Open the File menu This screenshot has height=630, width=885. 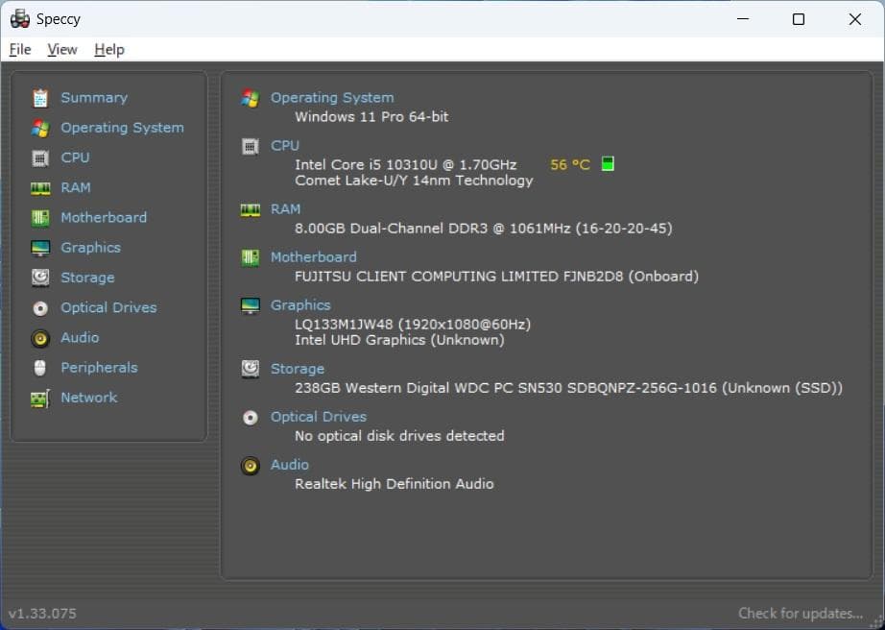click(x=19, y=49)
